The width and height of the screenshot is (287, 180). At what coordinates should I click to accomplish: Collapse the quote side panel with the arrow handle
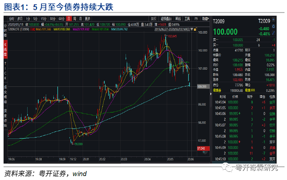[211, 94]
